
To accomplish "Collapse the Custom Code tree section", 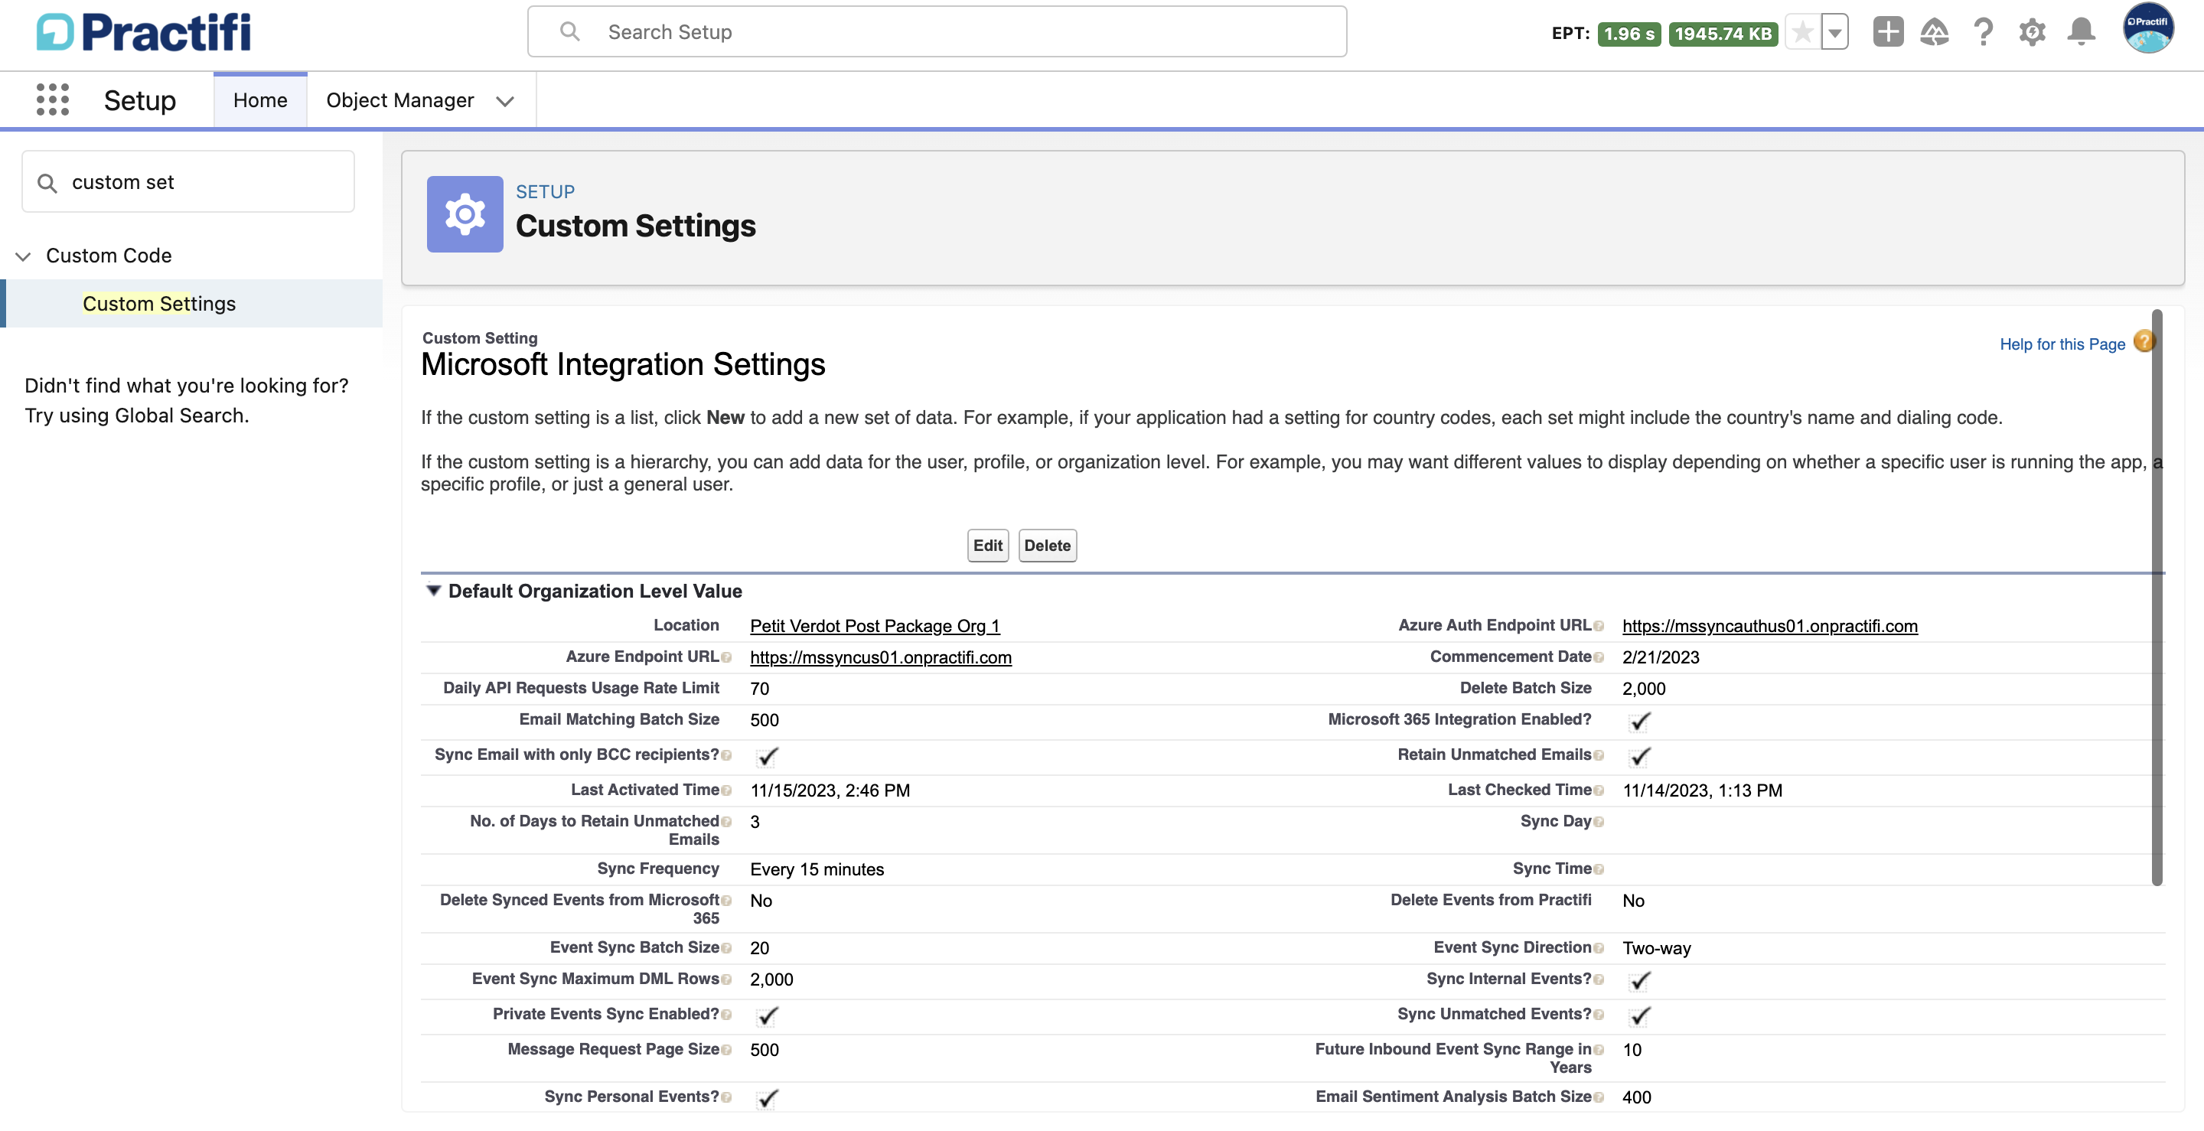I will [23, 256].
